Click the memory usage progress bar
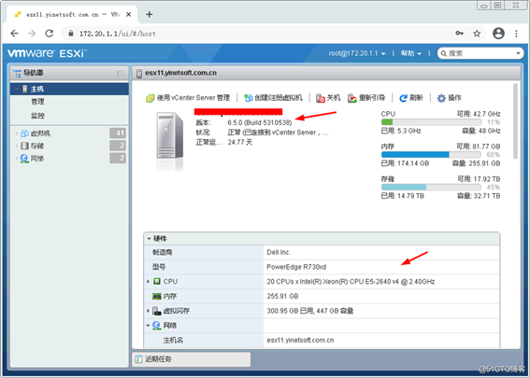Image resolution: width=530 pixels, height=378 pixels. [431, 155]
